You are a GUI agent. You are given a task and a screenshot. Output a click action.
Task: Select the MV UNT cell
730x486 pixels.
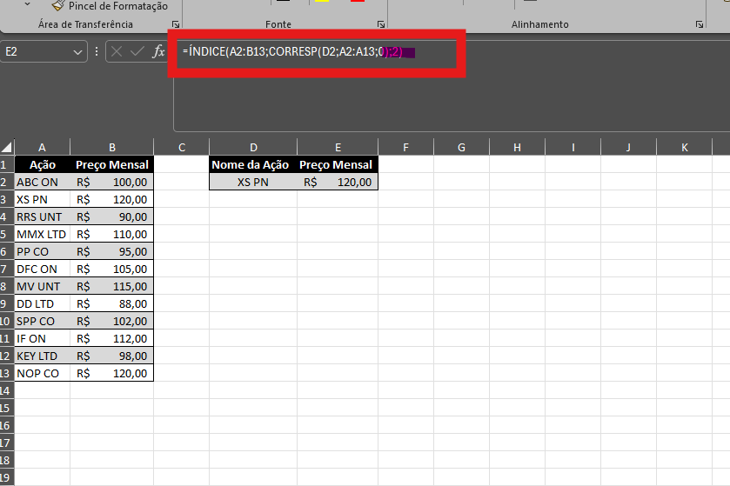tap(43, 287)
